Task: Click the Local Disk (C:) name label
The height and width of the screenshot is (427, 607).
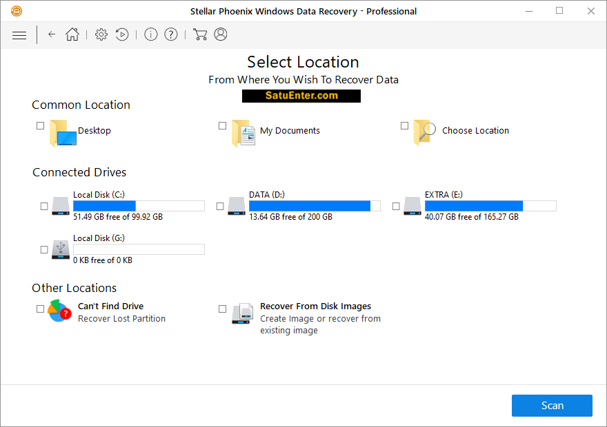Action: coord(99,195)
